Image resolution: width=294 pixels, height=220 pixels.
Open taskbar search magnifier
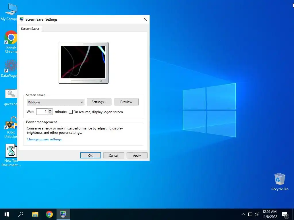point(21,214)
